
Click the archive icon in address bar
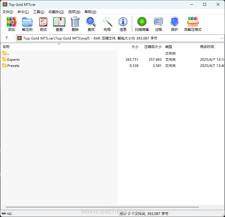(19, 38)
